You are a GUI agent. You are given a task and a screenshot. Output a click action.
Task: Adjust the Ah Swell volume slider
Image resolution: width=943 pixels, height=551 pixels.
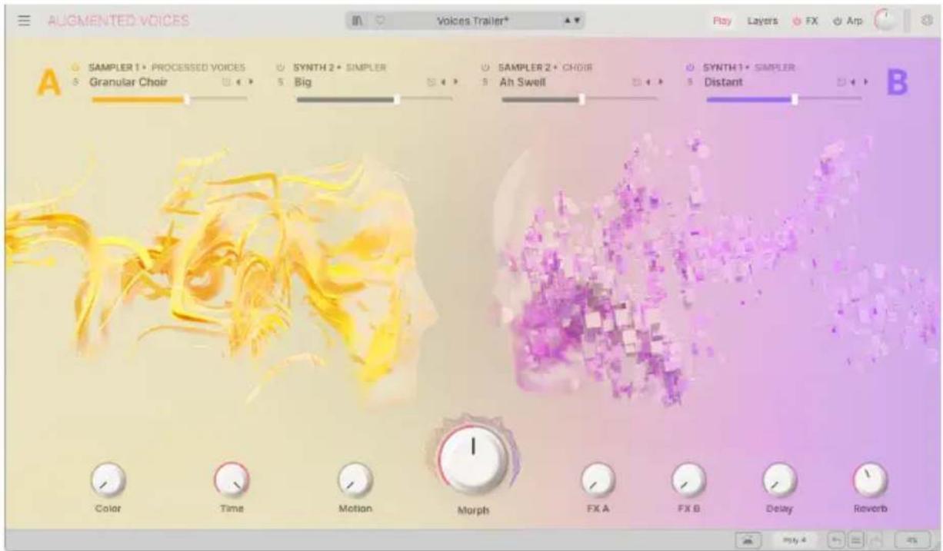(580, 98)
